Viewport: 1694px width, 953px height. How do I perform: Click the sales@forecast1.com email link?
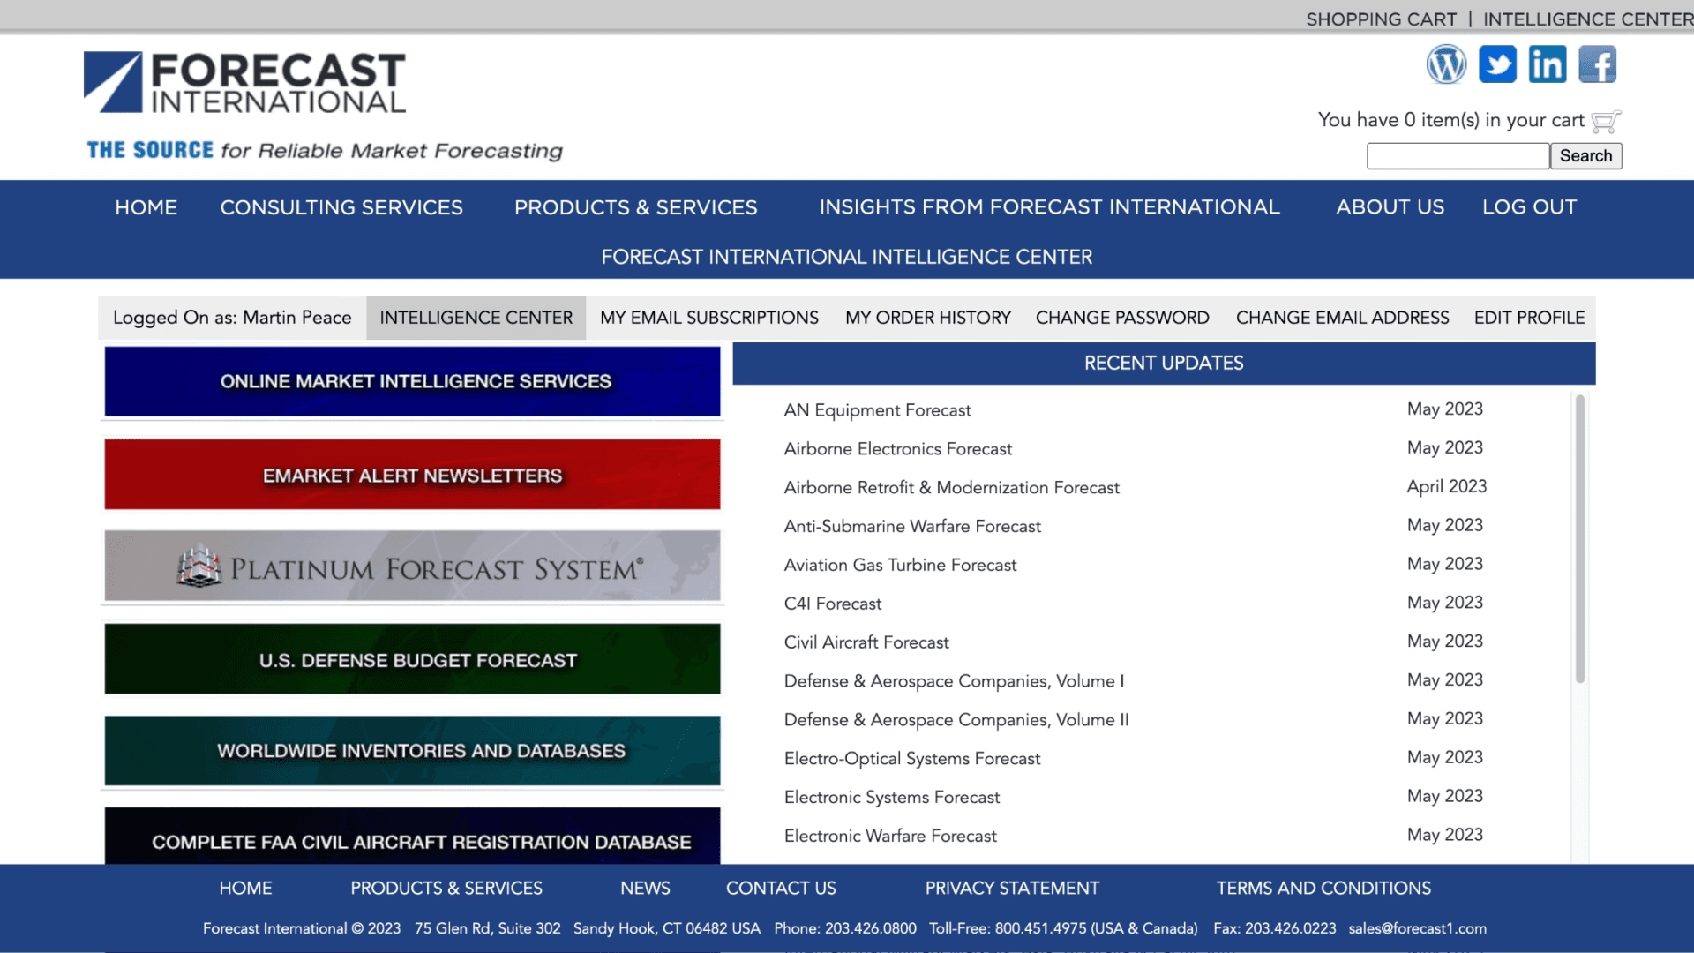1417,929
